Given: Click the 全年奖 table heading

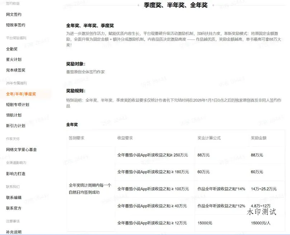Looking at the screenshot, I should coord(72,125).
